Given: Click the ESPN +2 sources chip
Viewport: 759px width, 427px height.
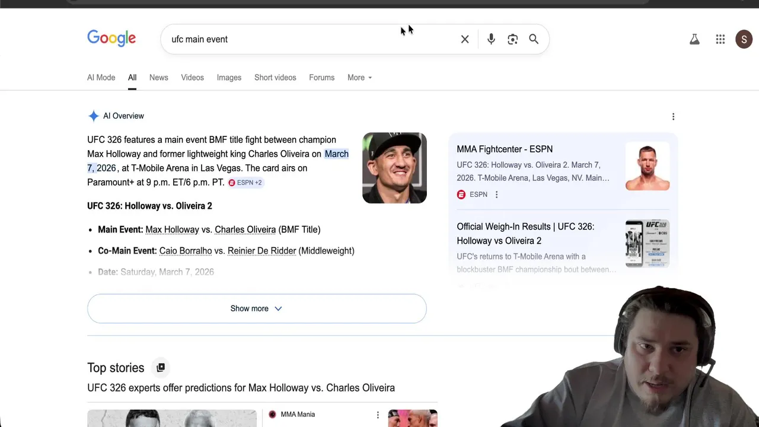Looking at the screenshot, I should coord(245,183).
